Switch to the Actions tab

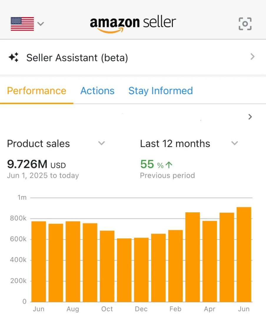(x=97, y=91)
